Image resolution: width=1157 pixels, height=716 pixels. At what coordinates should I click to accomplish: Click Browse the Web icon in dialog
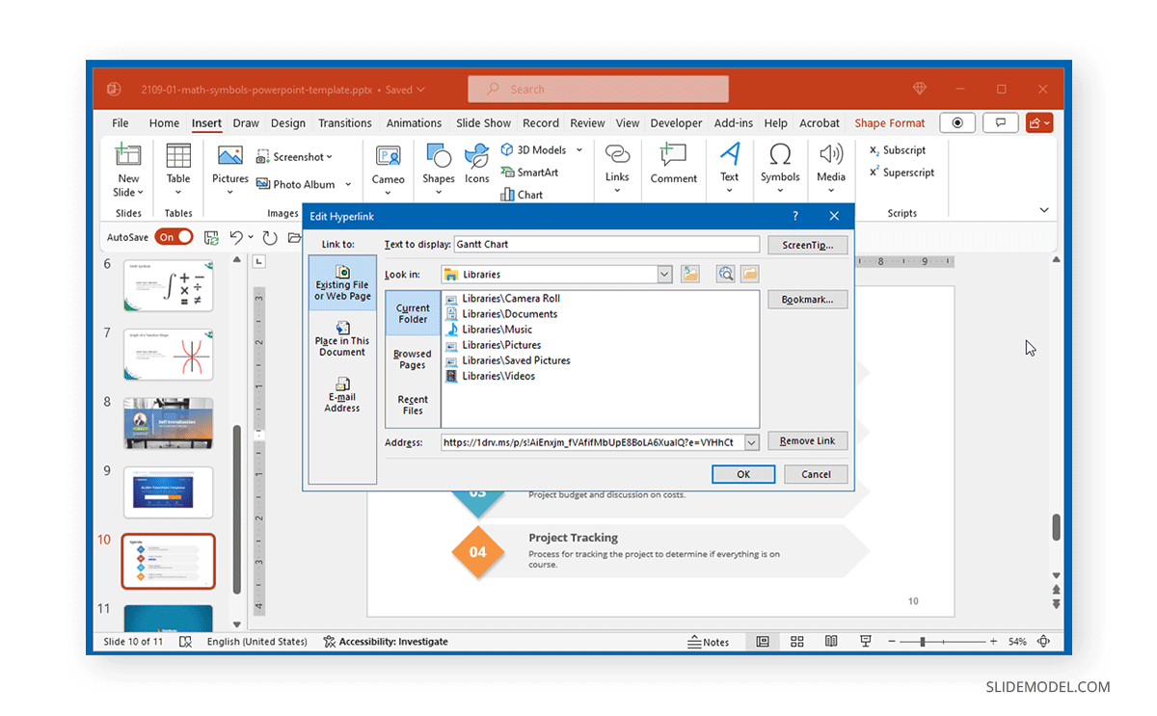pos(726,275)
